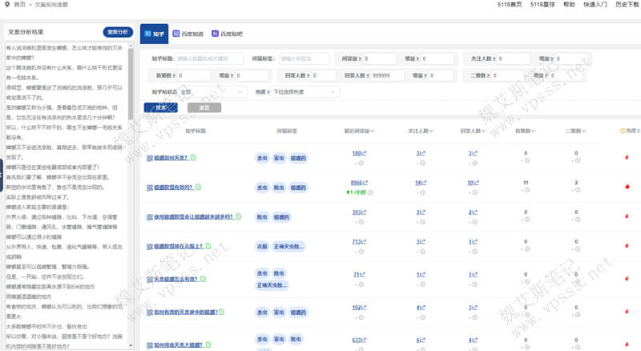Click the flame heat icon in first row
641x351 pixels.
[x=627, y=158]
